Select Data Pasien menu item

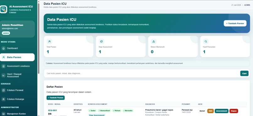17,57
